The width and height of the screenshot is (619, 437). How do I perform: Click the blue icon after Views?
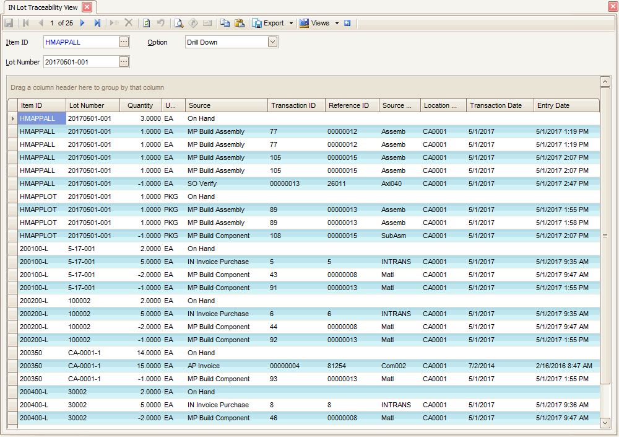point(347,23)
